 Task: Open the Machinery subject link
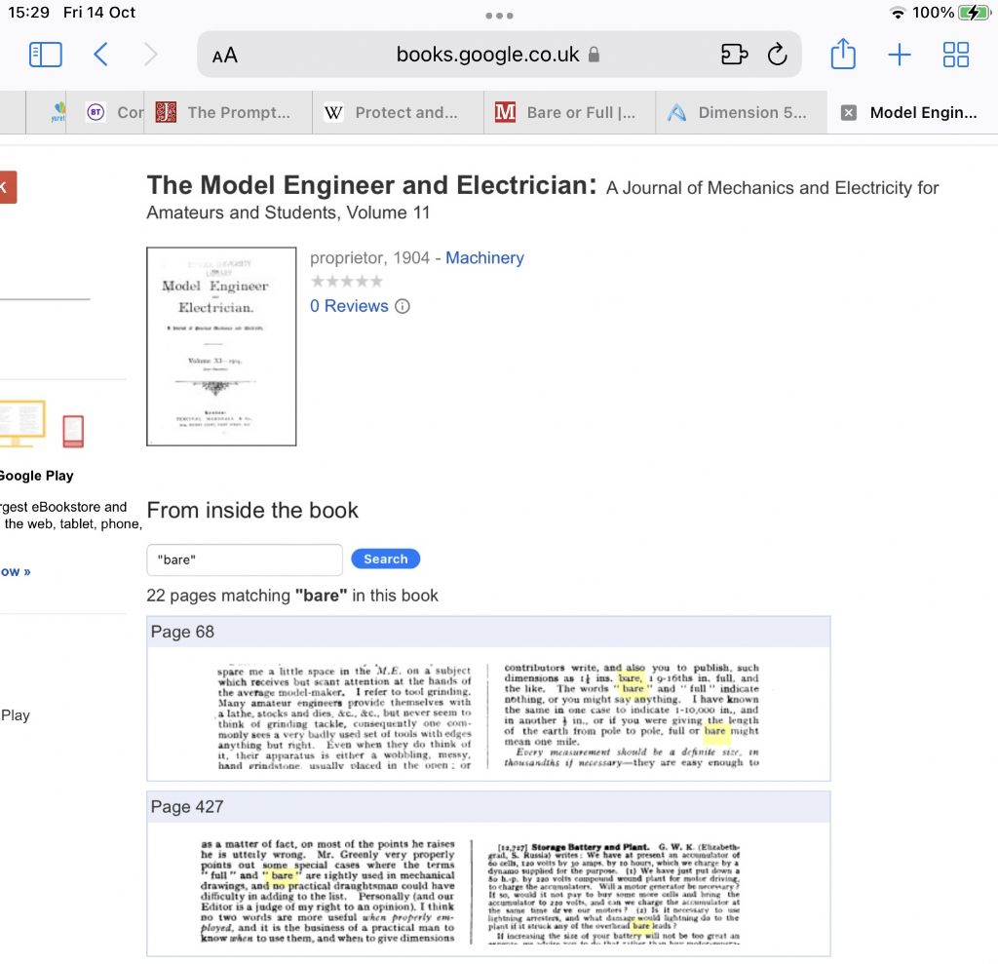[484, 258]
